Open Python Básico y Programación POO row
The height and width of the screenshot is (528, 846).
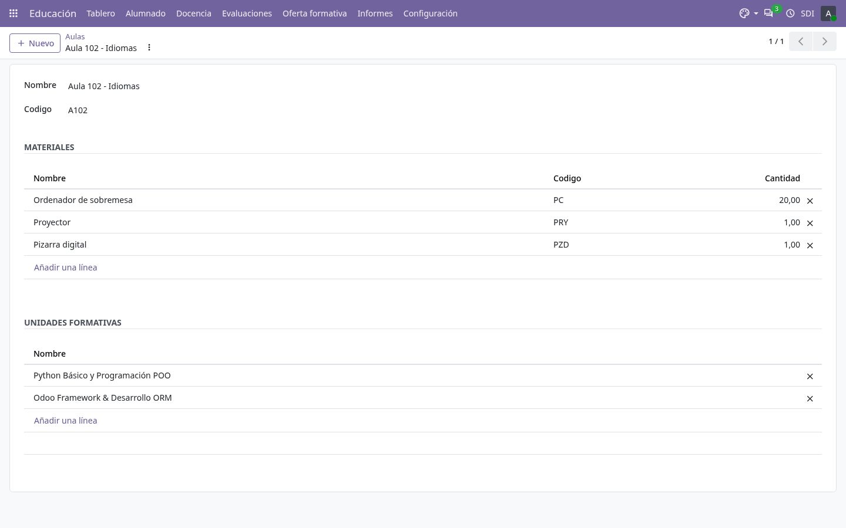click(423, 375)
